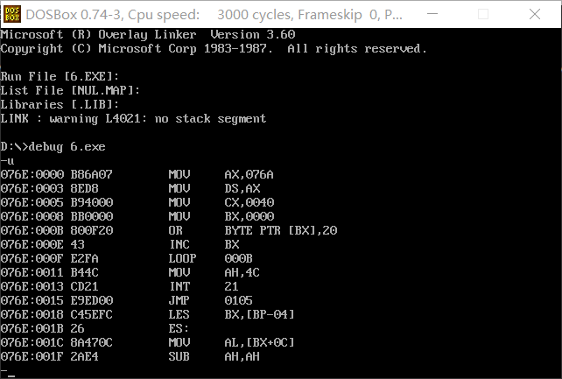Click the 'INT 21' instruction line
The height and width of the screenshot is (379, 562).
coord(119,286)
